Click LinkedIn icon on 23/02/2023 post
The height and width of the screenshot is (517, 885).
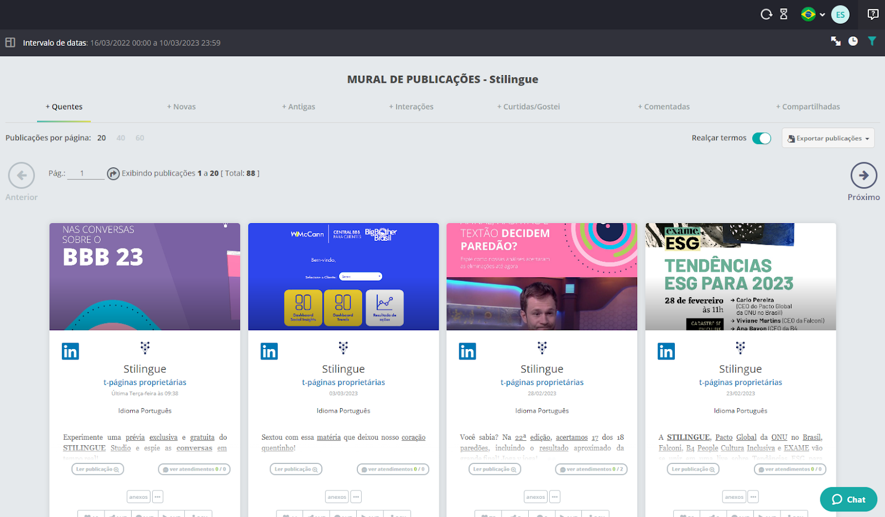click(x=666, y=351)
